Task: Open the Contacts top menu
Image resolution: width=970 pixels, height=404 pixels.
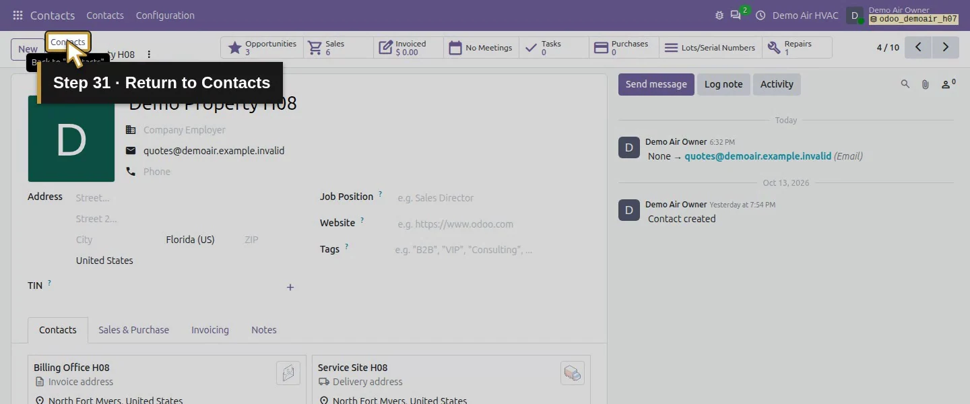Action: click(x=105, y=15)
